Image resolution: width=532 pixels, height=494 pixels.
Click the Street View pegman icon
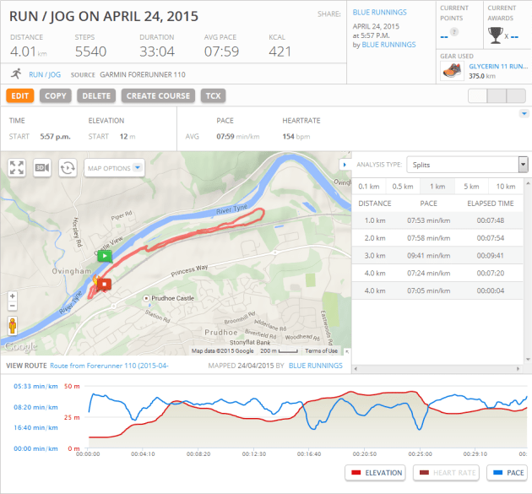pos(12,325)
